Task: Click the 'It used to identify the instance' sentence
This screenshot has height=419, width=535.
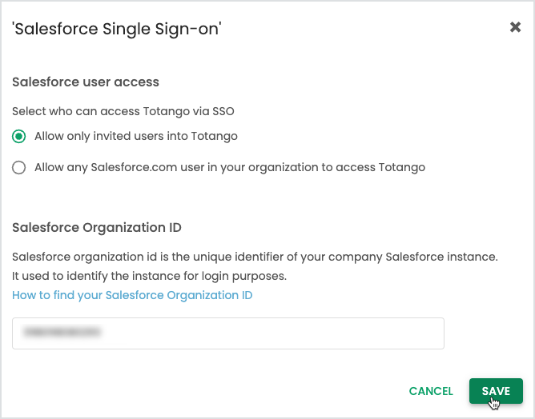Action: 149,276
